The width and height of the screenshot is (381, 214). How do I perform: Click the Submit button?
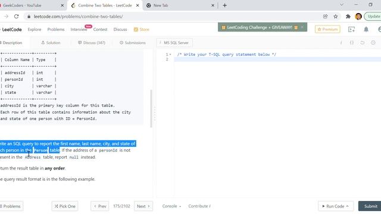tap(370, 206)
